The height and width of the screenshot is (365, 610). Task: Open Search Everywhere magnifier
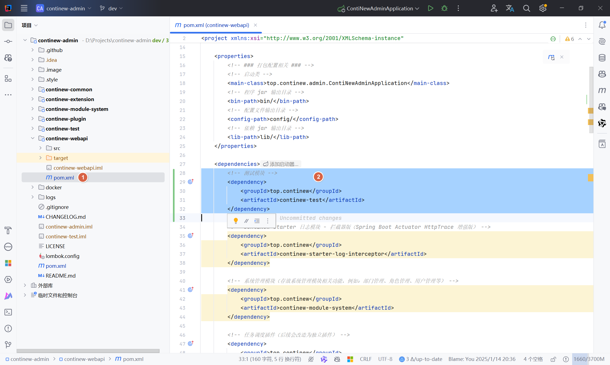[526, 8]
